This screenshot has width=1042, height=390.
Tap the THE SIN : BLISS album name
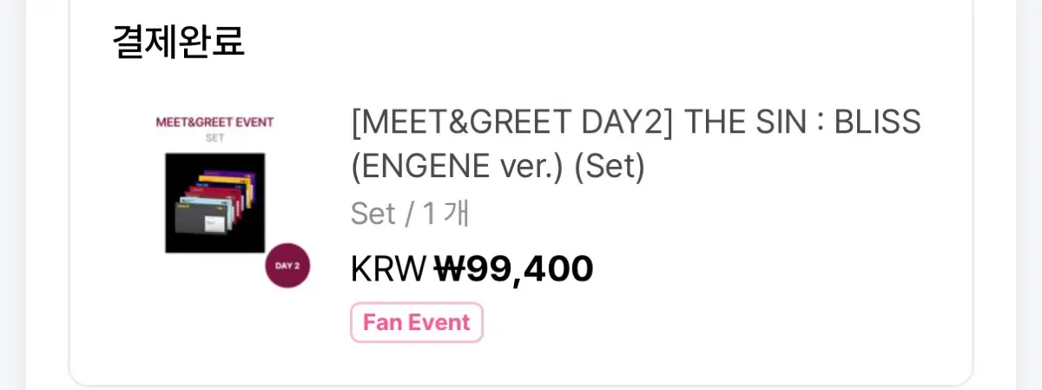803,122
